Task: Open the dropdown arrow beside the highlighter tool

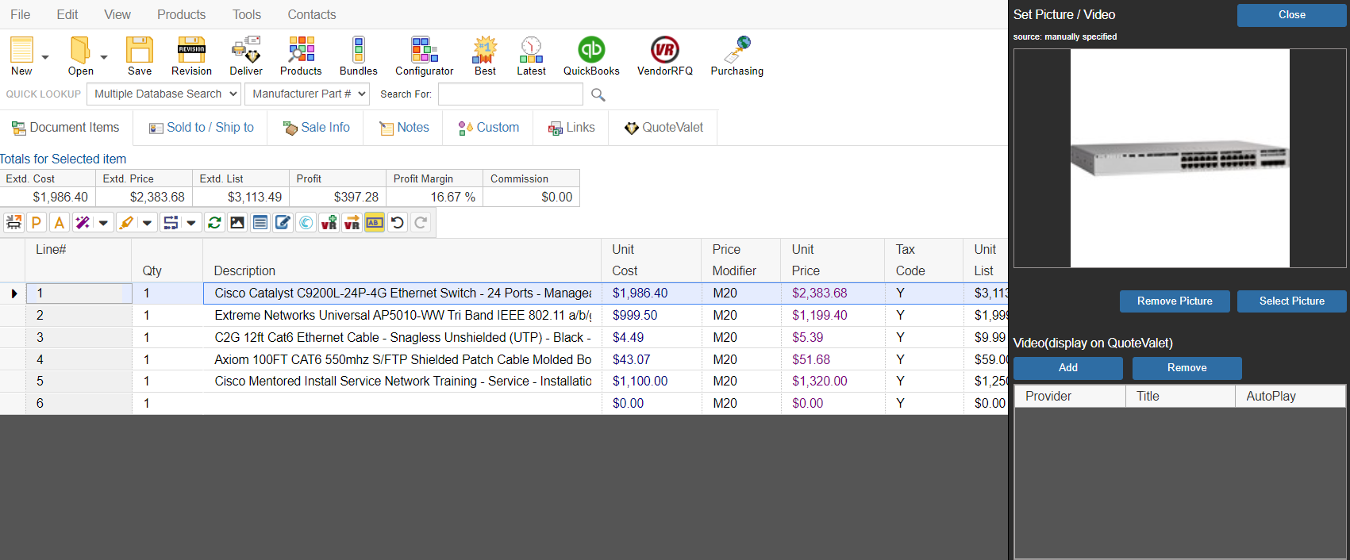Action: pos(148,223)
